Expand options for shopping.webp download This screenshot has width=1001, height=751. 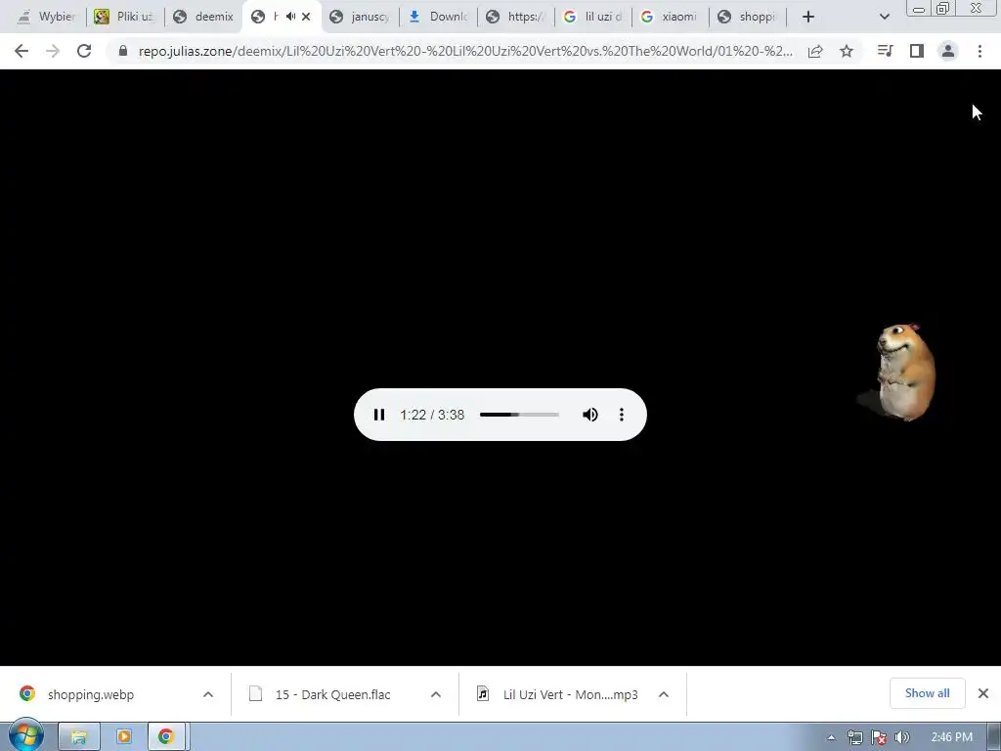click(208, 694)
